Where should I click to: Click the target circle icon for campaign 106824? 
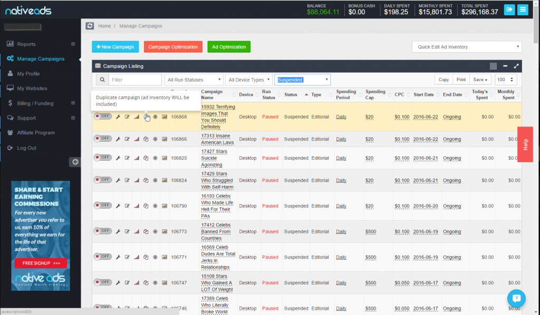[156, 180]
